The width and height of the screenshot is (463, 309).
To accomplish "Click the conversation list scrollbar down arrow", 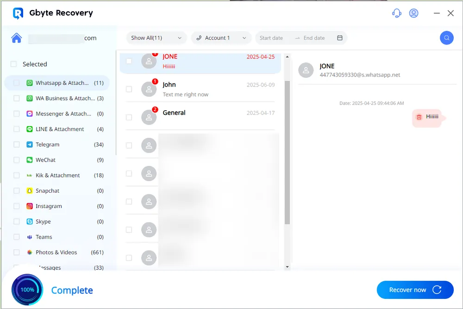I will tap(288, 267).
